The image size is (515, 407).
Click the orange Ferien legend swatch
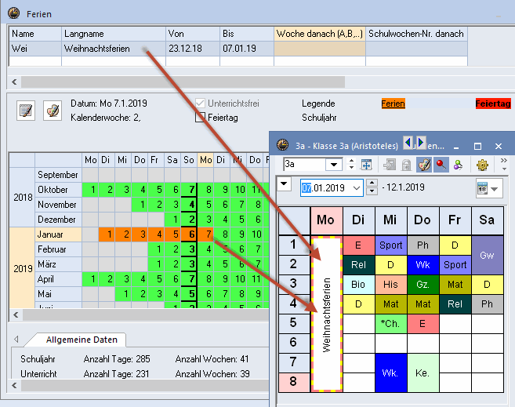click(393, 104)
